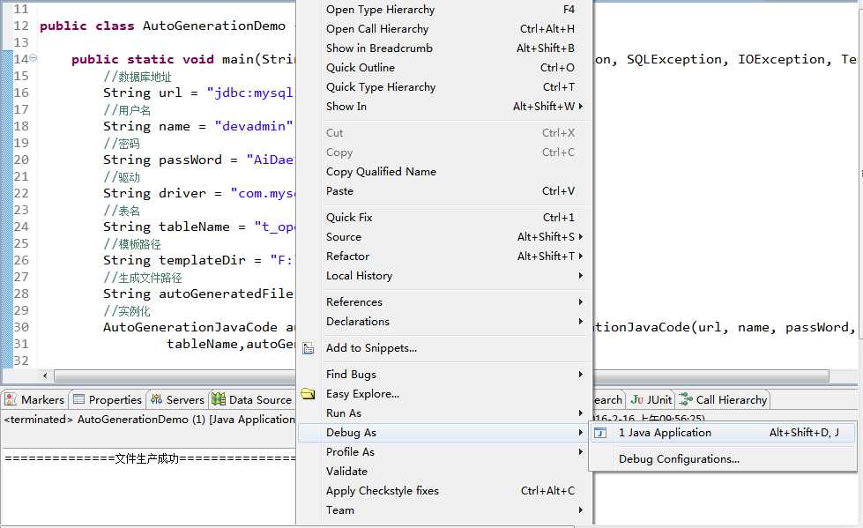Expand the Show In submenu arrow
This screenshot has height=528, width=863.
click(x=580, y=107)
